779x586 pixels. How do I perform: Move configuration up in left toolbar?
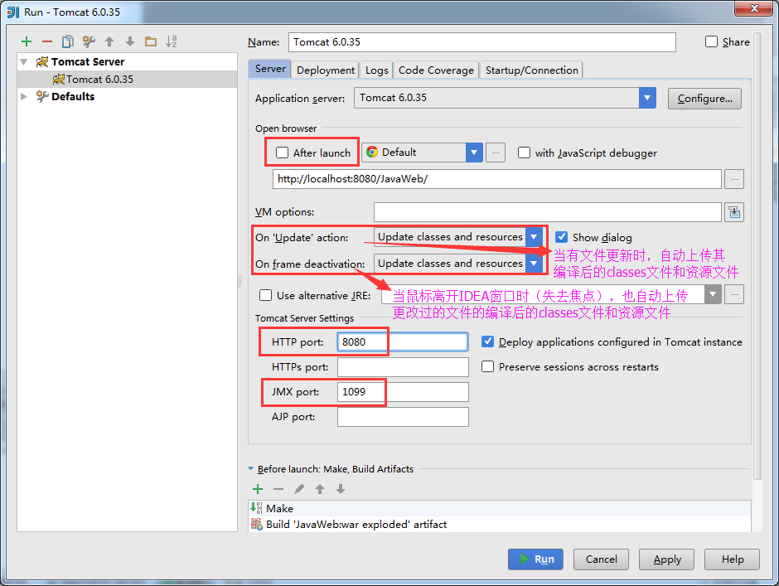[109, 41]
